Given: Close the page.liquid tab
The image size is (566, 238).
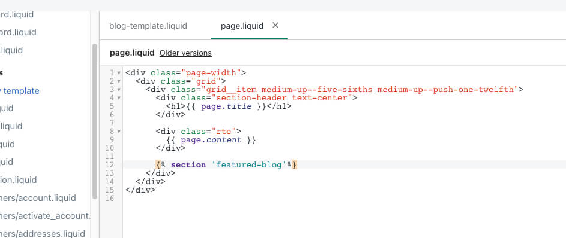Looking at the screenshot, I should pyautogui.click(x=275, y=25).
